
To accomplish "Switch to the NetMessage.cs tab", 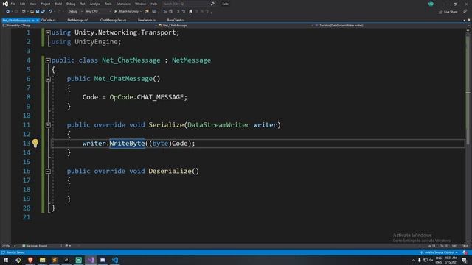I will click(x=77, y=20).
